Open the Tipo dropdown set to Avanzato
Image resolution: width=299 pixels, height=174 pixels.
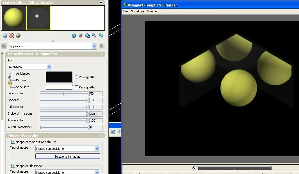tap(49, 67)
